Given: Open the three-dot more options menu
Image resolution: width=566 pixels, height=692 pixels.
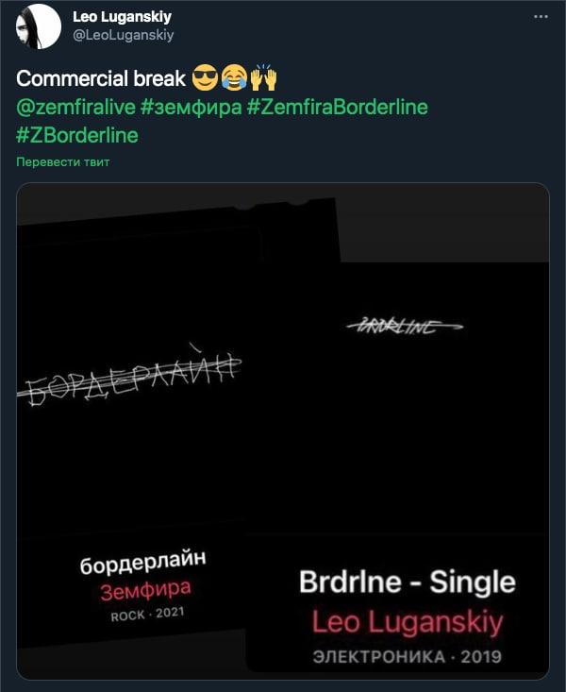Looking at the screenshot, I should click(x=541, y=17).
